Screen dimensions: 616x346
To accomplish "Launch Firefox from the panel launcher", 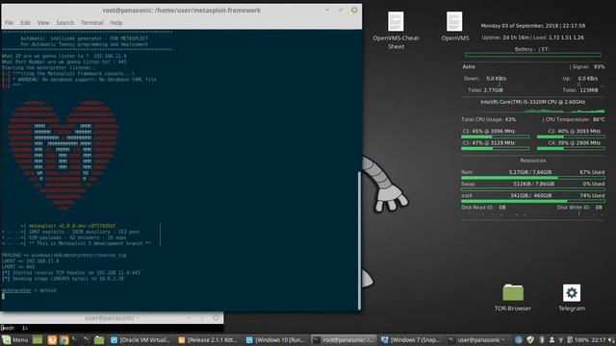I will (52, 339).
